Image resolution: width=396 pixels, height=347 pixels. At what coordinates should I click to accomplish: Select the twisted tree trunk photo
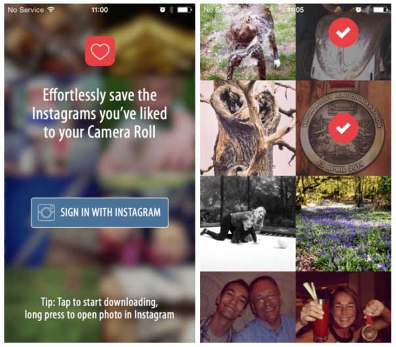pos(248,128)
